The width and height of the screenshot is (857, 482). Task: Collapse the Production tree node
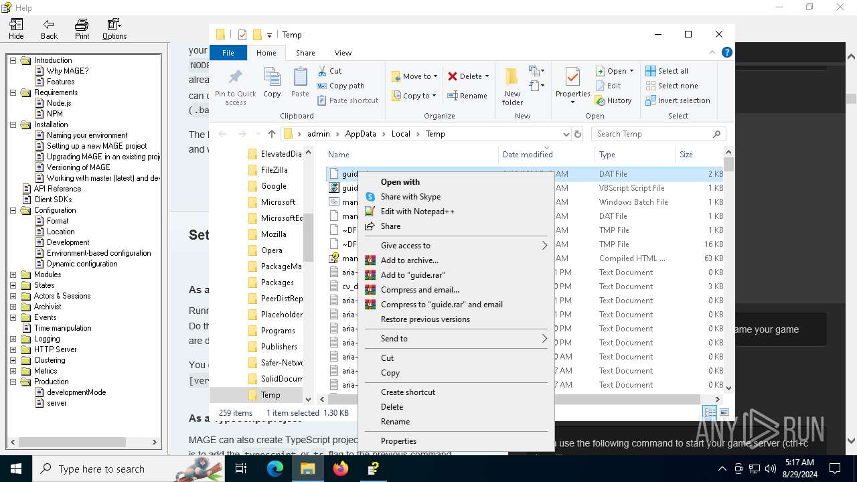pyautogui.click(x=13, y=382)
